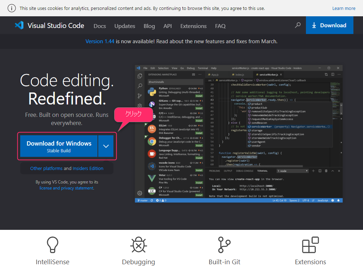
Task: Click the JavaScript language mode status item
Action: point(323,200)
